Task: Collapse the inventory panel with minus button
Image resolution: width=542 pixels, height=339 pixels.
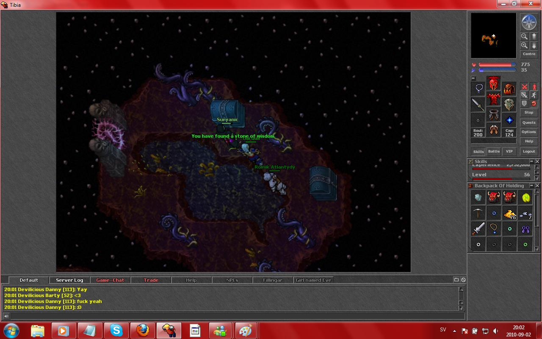Action: 473,78
